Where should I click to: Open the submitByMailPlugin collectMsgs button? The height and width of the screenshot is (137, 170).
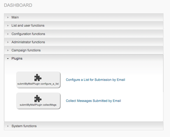pyautogui.click(x=38, y=101)
